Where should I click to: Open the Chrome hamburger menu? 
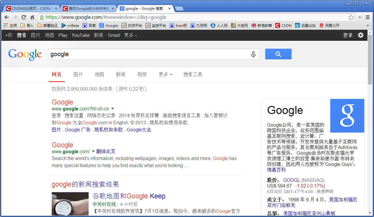[368, 17]
